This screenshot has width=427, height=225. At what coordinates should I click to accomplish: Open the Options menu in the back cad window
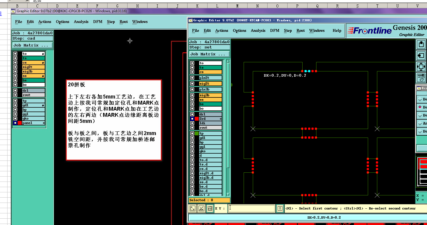pos(63,22)
